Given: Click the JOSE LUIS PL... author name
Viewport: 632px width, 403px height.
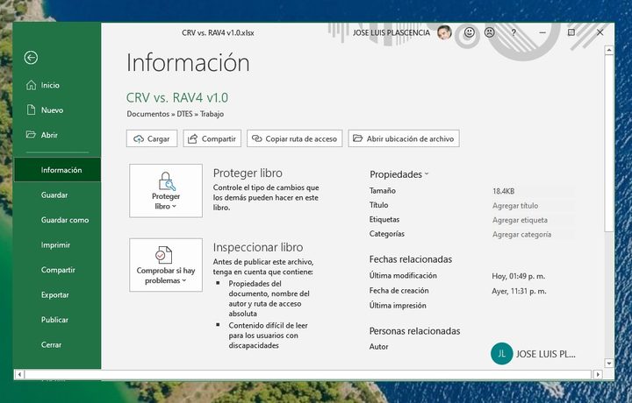Looking at the screenshot, I should (x=546, y=354).
